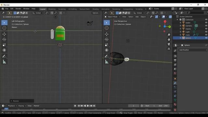
Task: Switch to the Modeling workspace tab
Action: (52, 9)
